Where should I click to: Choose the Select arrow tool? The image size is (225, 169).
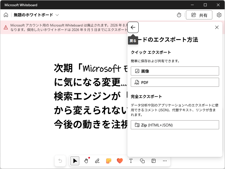click(x=75, y=161)
